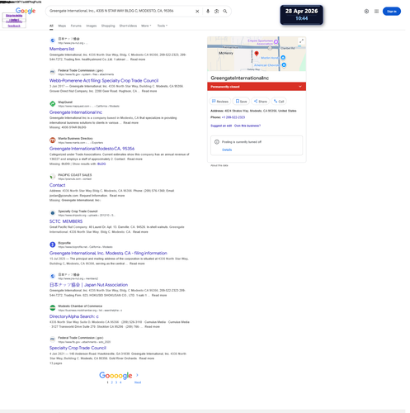The height and width of the screenshot is (413, 410).
Task: Start voice search with the microphone icon
Action: click(208, 12)
